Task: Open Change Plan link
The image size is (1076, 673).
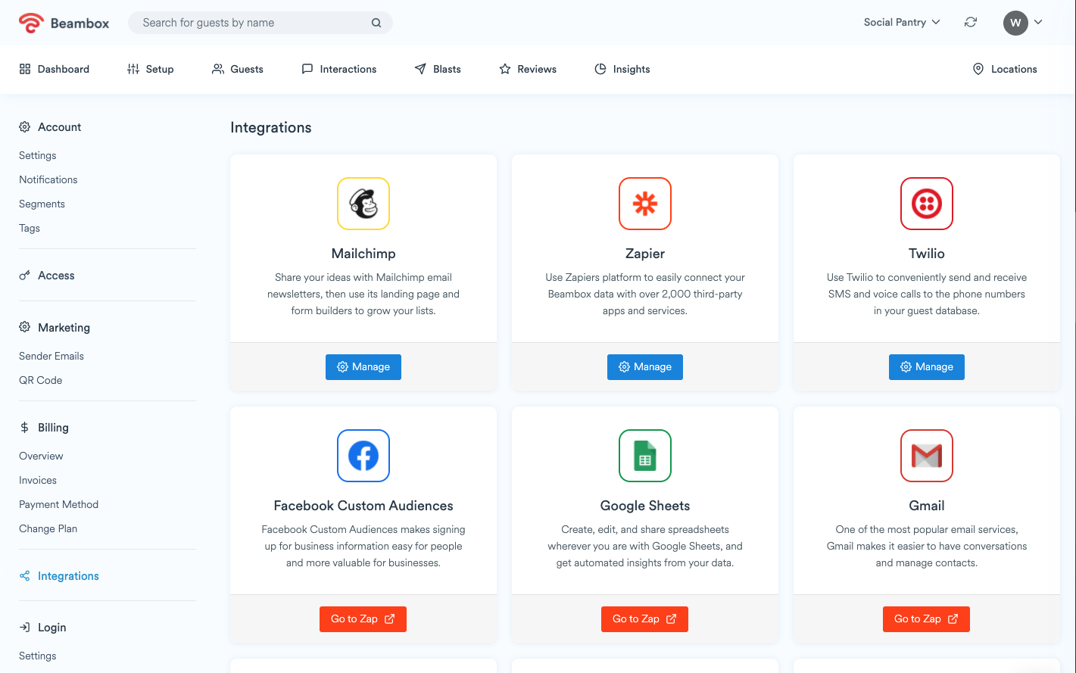Action: tap(48, 528)
